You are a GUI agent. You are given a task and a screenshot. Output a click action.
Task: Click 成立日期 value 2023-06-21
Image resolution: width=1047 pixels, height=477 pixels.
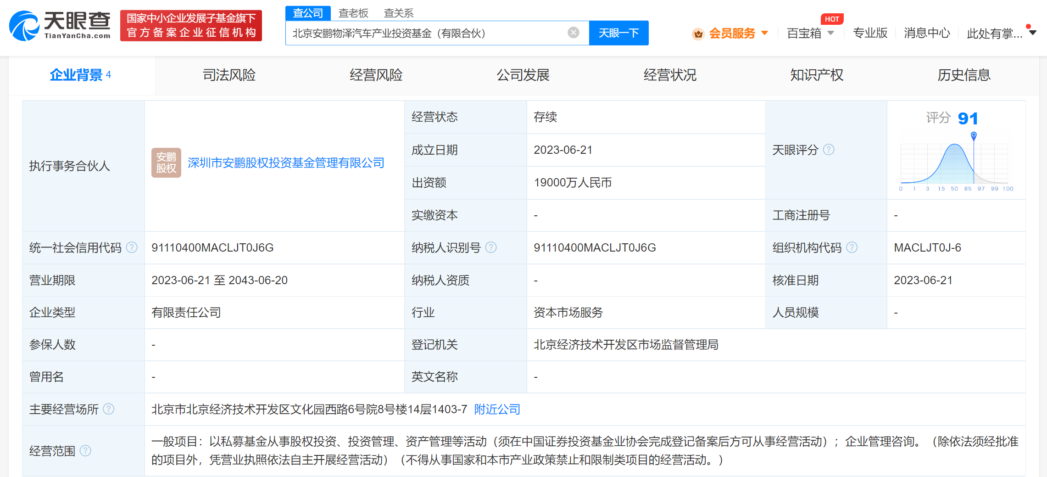563,150
